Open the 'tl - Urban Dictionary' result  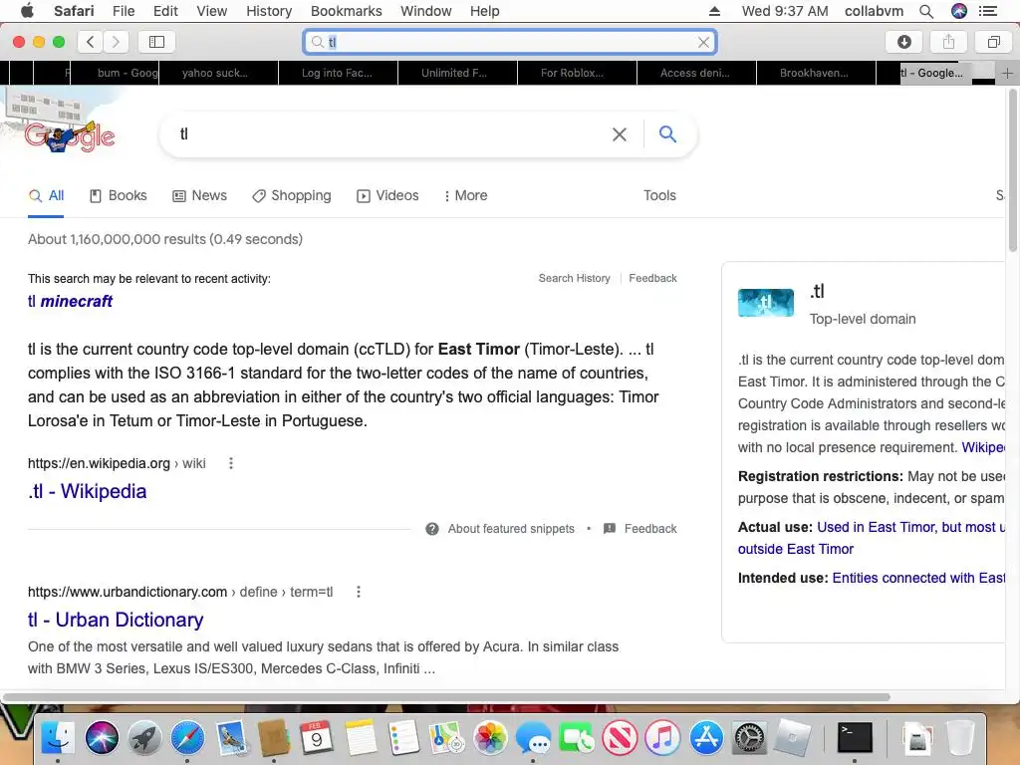(x=116, y=620)
